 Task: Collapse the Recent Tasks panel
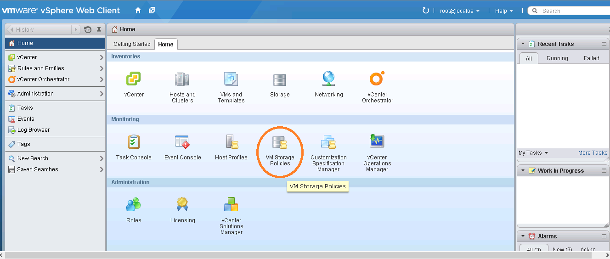[523, 44]
